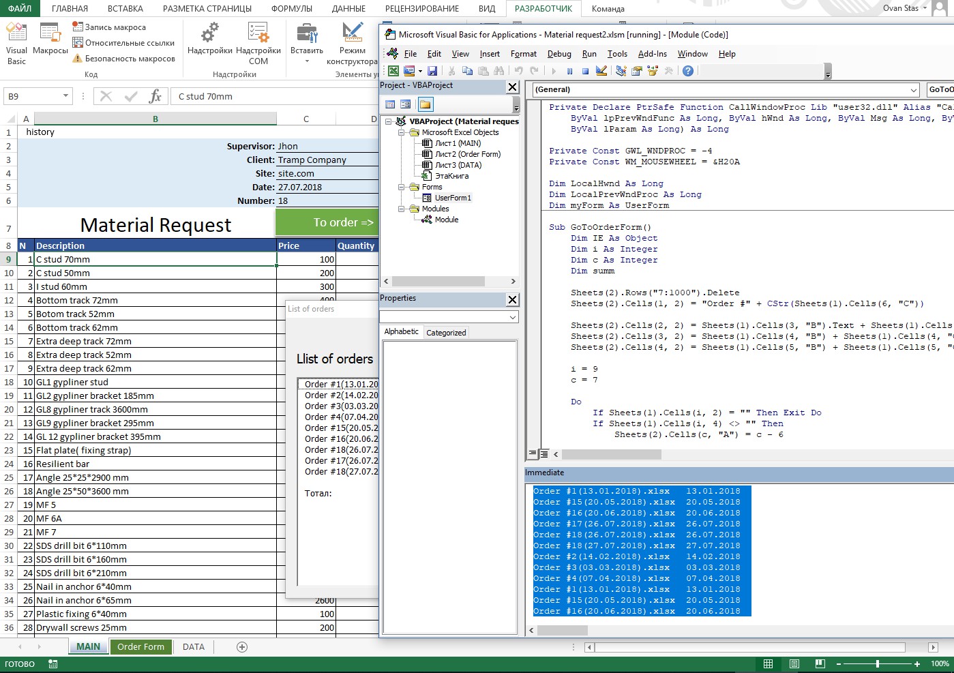Open the (General) object dropdown in code window
The width and height of the screenshot is (954, 673).
914,89
